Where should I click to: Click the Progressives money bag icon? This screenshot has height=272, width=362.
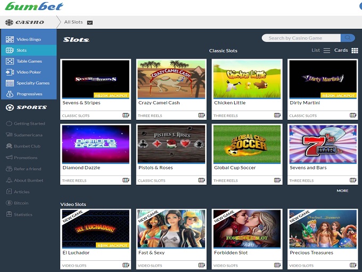point(10,94)
